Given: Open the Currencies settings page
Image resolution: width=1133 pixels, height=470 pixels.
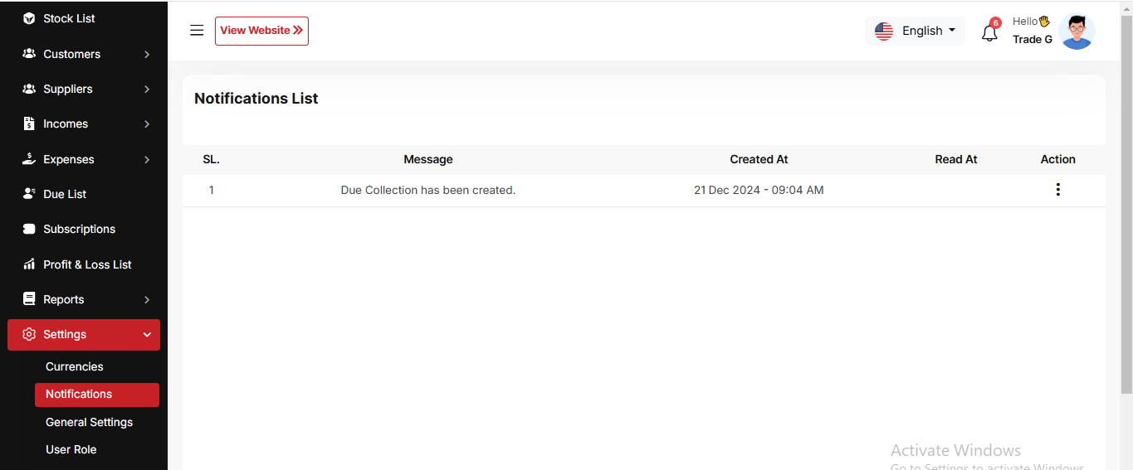Looking at the screenshot, I should 75,366.
